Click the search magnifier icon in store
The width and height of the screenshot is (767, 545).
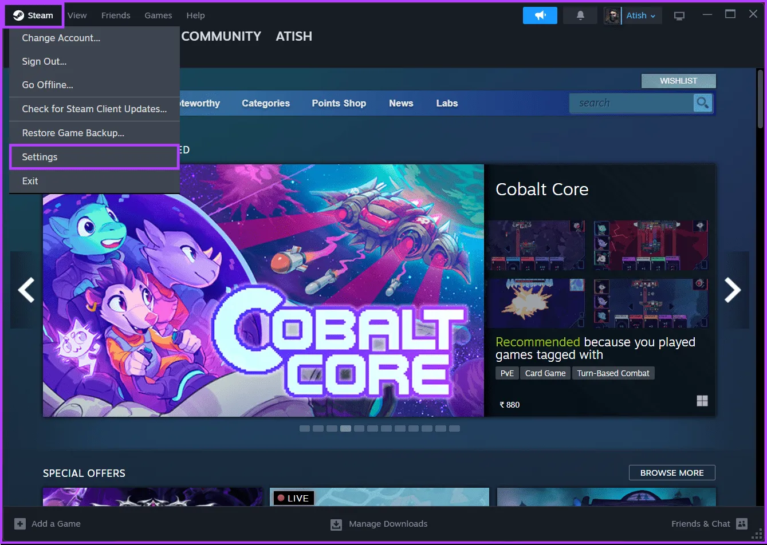[702, 103]
